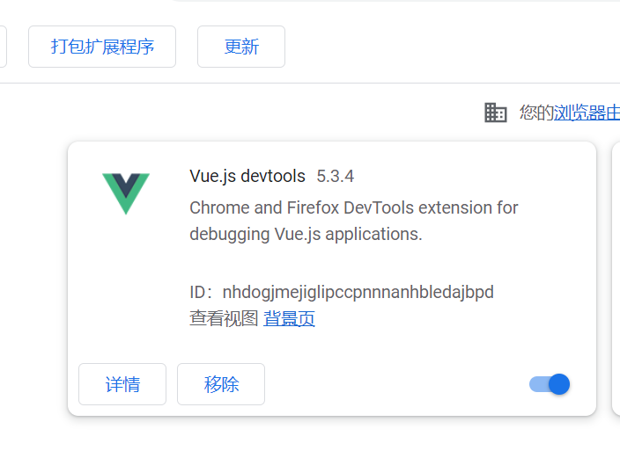This screenshot has height=451, width=620.
Task: Click the cut-off button left of 打包扩展程序
Action: (x=3, y=47)
